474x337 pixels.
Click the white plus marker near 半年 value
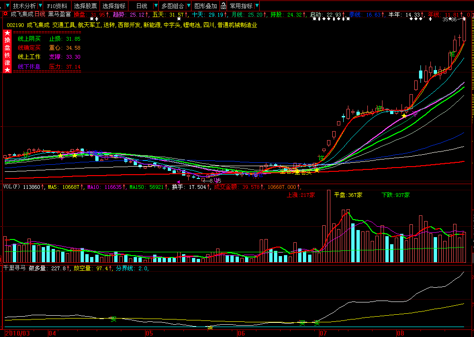click(430, 19)
